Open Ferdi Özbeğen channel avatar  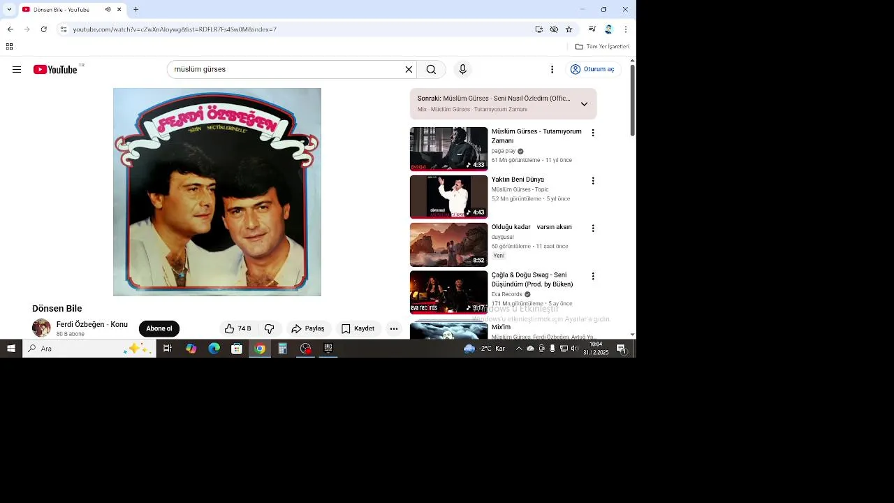coord(41,328)
